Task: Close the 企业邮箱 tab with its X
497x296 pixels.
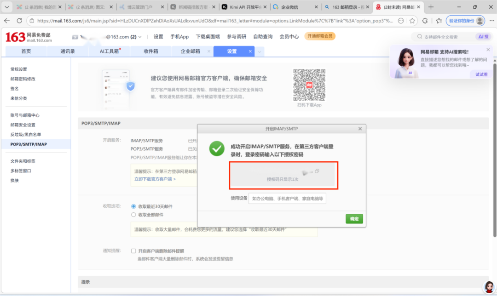Action: pos(208,51)
